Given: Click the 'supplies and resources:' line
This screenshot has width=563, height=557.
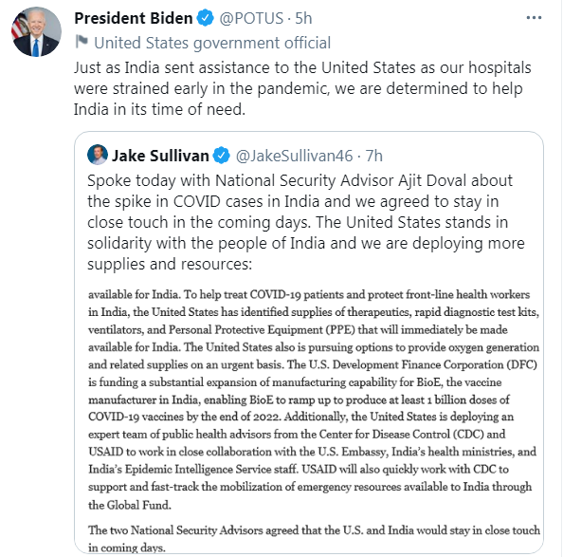Looking at the screenshot, I should pyautogui.click(x=170, y=264).
